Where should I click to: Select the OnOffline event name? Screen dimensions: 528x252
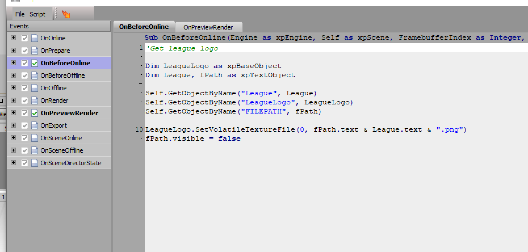[x=54, y=88]
